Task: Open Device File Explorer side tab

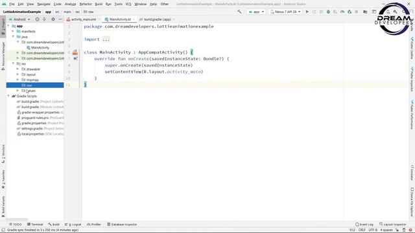Action: (x=412, y=202)
